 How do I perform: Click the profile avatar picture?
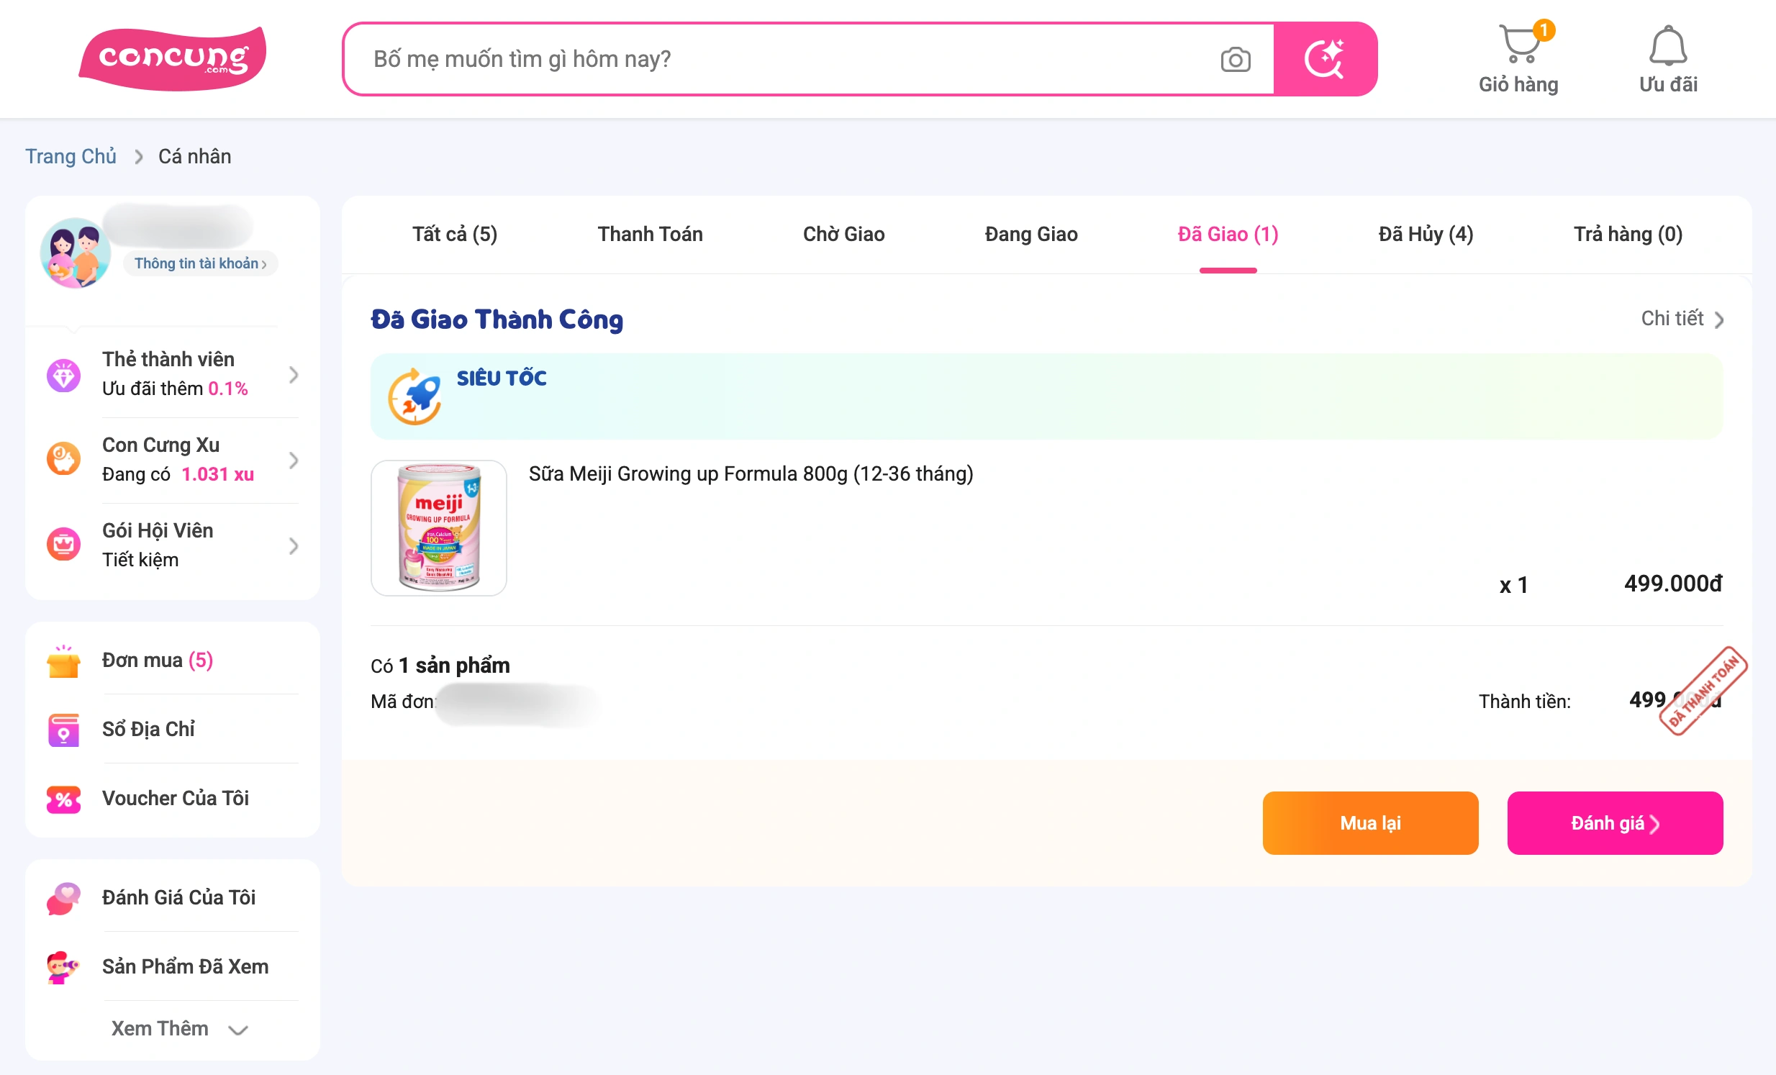pyautogui.click(x=75, y=253)
